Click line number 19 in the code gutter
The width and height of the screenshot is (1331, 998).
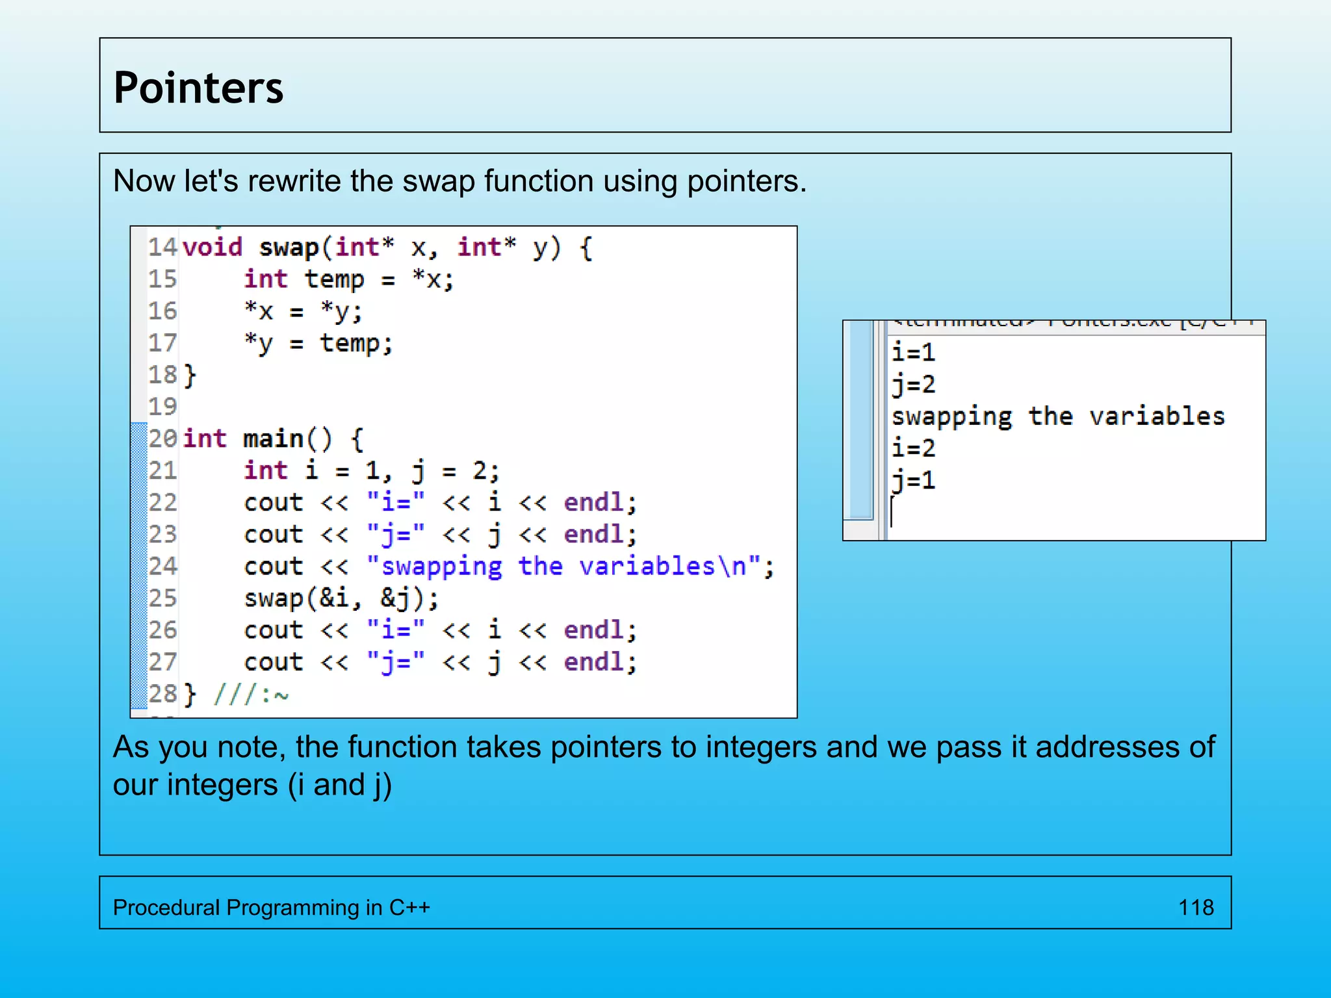point(162,407)
